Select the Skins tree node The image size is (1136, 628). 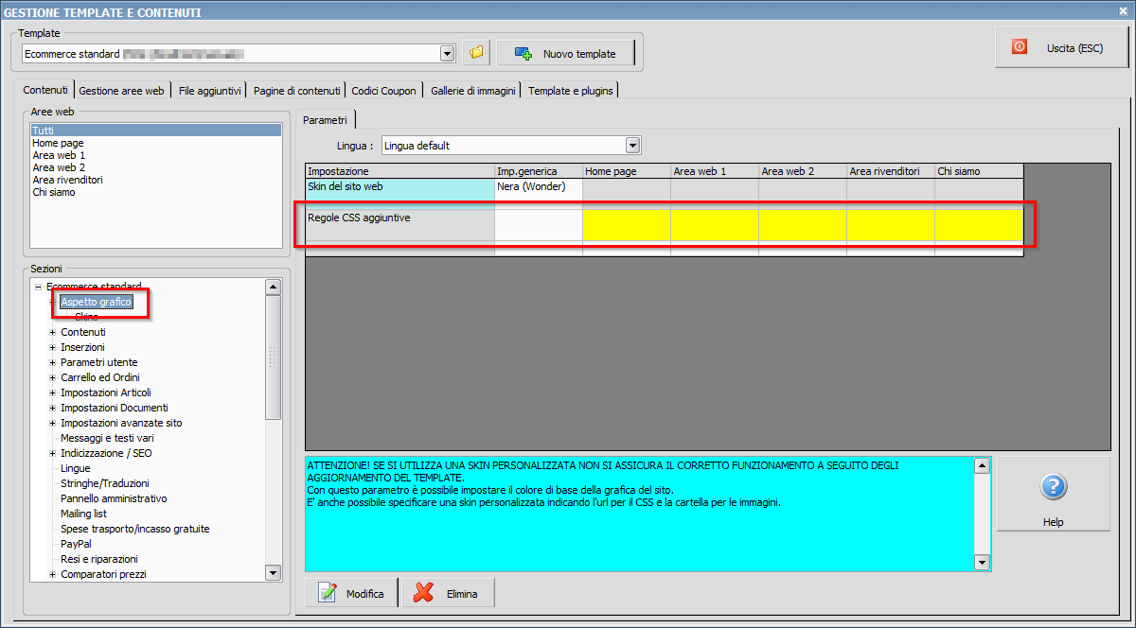click(86, 317)
